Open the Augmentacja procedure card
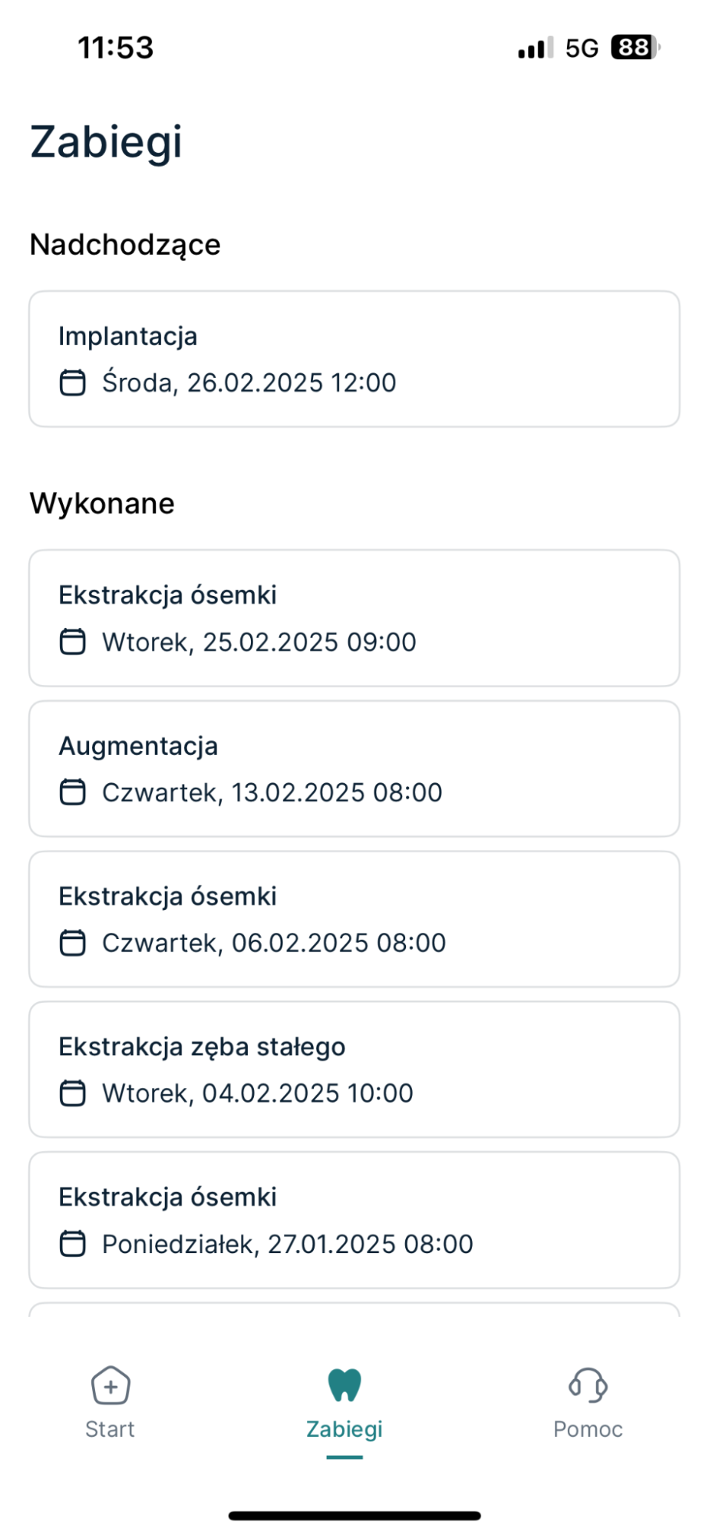Screen dimensions: 709x1535 point(354,769)
